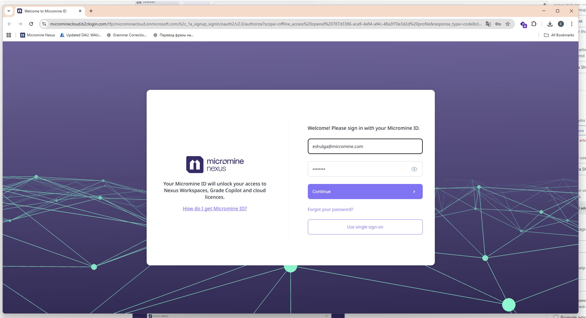The width and height of the screenshot is (586, 318).
Task: Click the Continue button
Action: [x=365, y=192]
